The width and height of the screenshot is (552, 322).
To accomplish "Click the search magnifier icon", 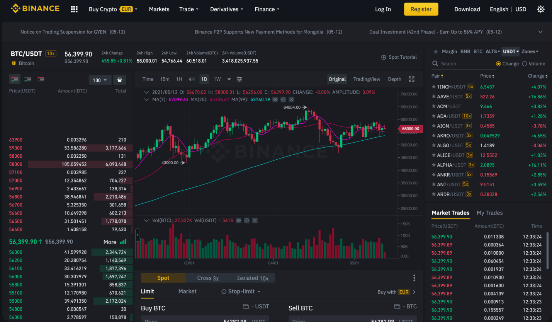I will pos(435,64).
